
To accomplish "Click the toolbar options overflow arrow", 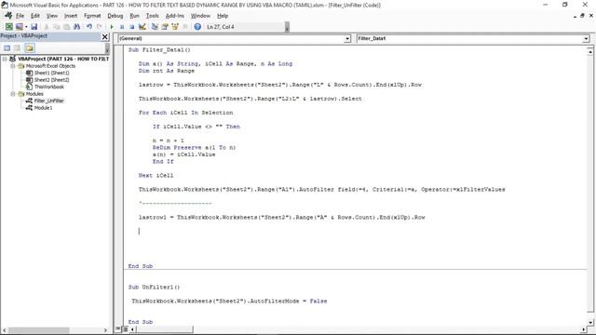I will coord(287,27).
